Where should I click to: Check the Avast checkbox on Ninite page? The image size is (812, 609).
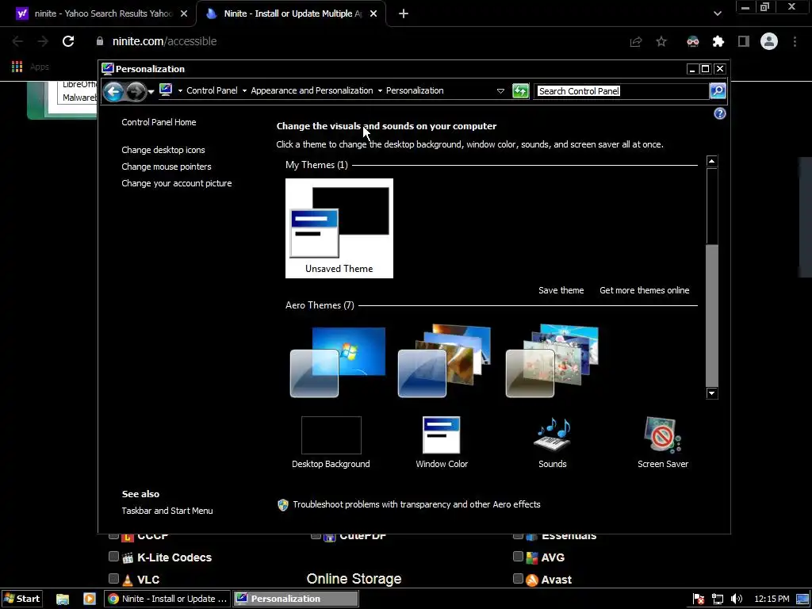pos(518,578)
